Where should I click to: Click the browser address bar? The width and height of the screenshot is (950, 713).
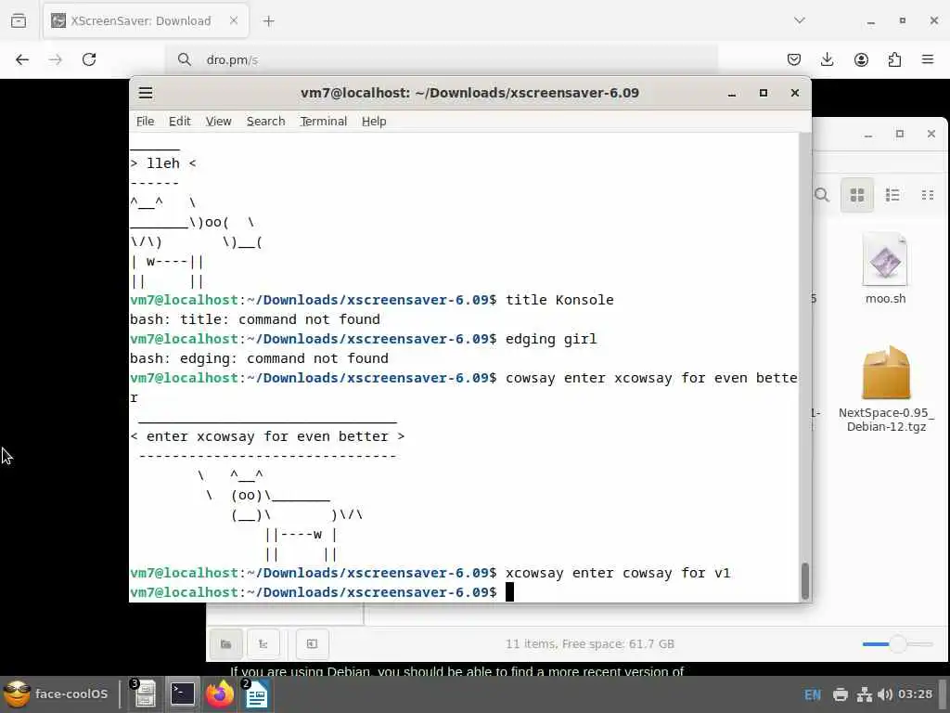(443, 59)
